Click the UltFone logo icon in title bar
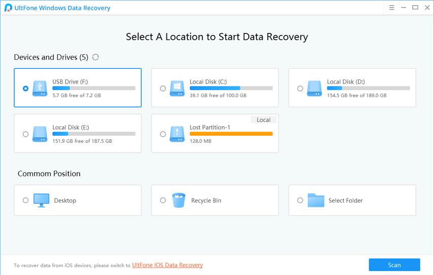This screenshot has width=434, height=275. pos(8,8)
